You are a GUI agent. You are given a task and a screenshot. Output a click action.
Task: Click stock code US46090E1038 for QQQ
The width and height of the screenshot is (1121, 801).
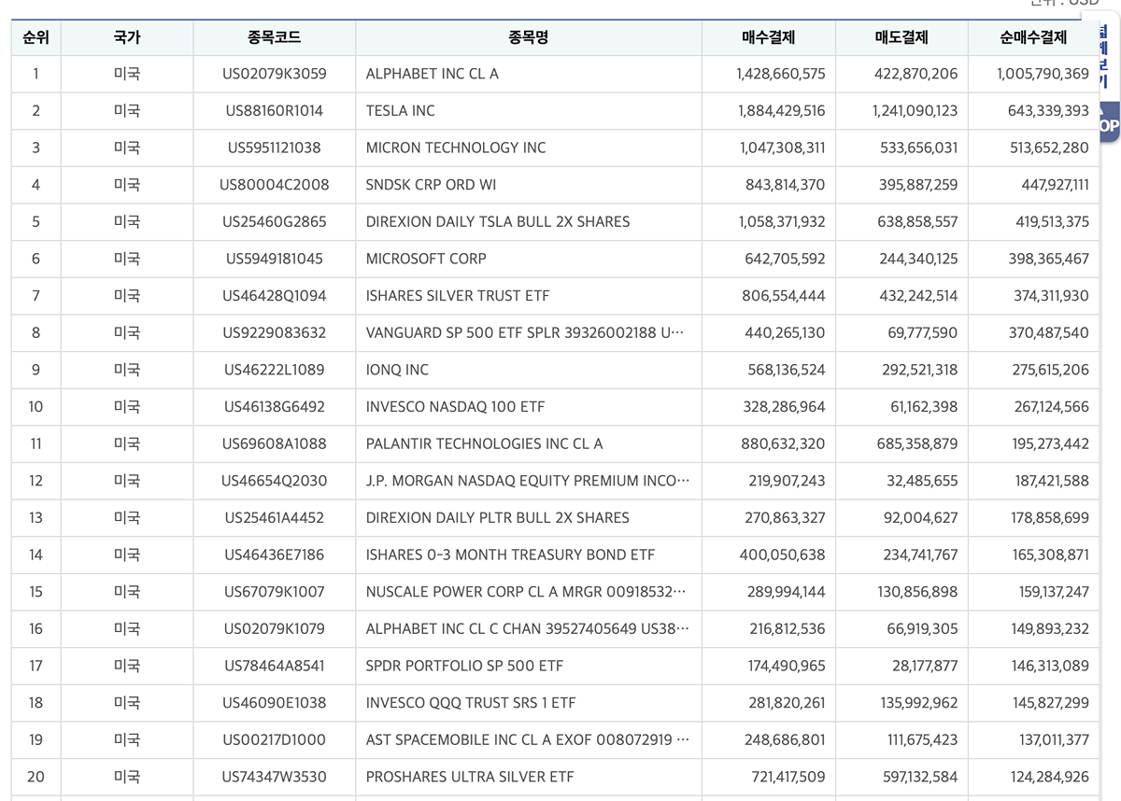(274, 703)
